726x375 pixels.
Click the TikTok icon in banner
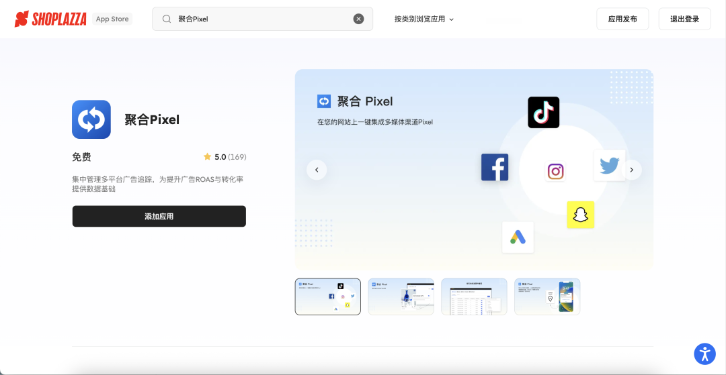point(543,113)
